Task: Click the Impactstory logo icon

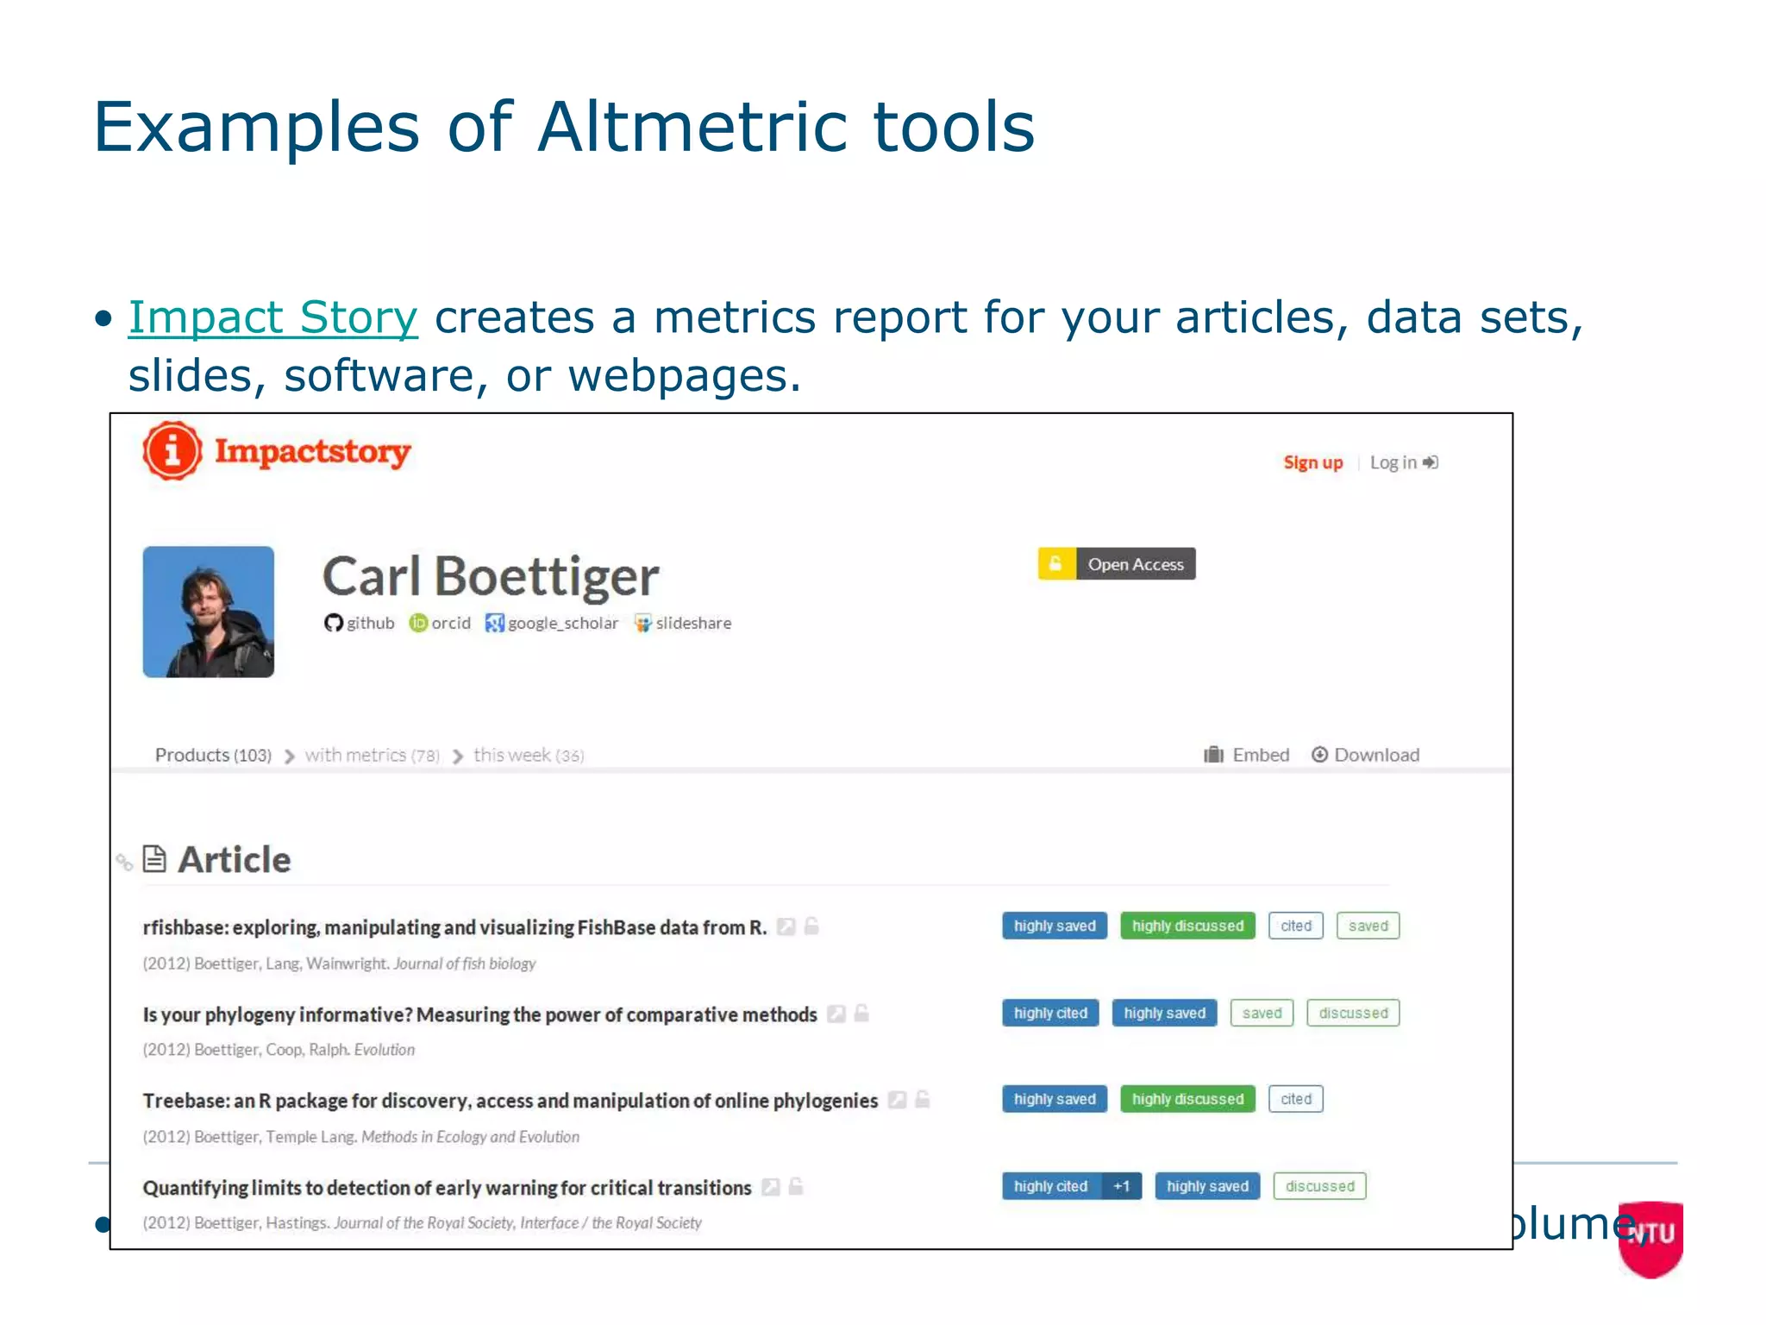Action: pyautogui.click(x=172, y=450)
